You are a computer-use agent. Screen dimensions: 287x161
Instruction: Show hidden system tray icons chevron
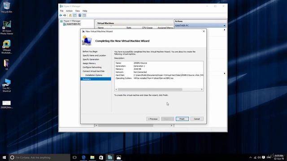[250, 157]
